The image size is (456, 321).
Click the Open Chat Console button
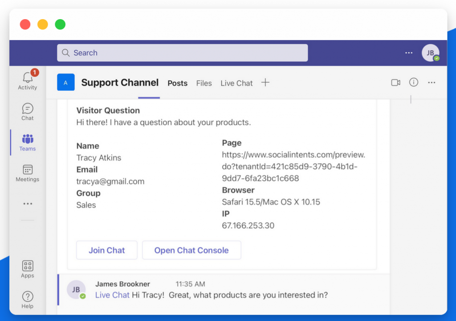[191, 250]
